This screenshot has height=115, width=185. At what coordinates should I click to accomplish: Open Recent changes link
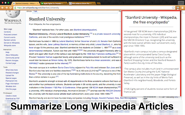12,60
